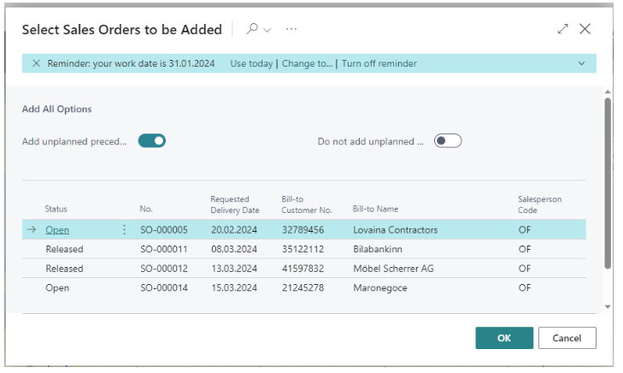
Task: Sort by Requested Delivery Date column header
Action: click(x=235, y=204)
